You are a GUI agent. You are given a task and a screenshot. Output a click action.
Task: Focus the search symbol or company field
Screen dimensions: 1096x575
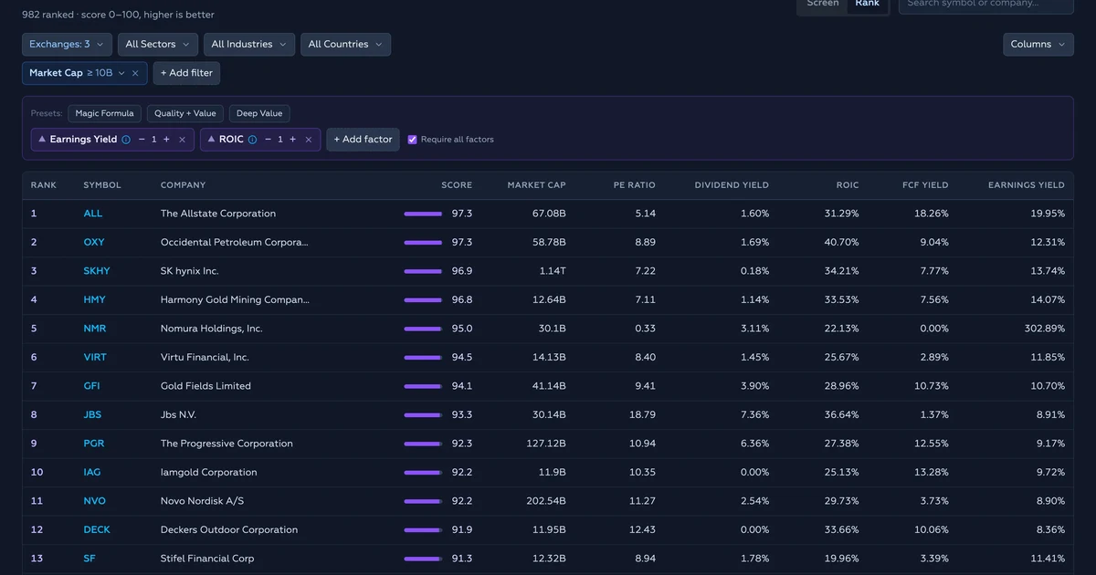point(986,5)
